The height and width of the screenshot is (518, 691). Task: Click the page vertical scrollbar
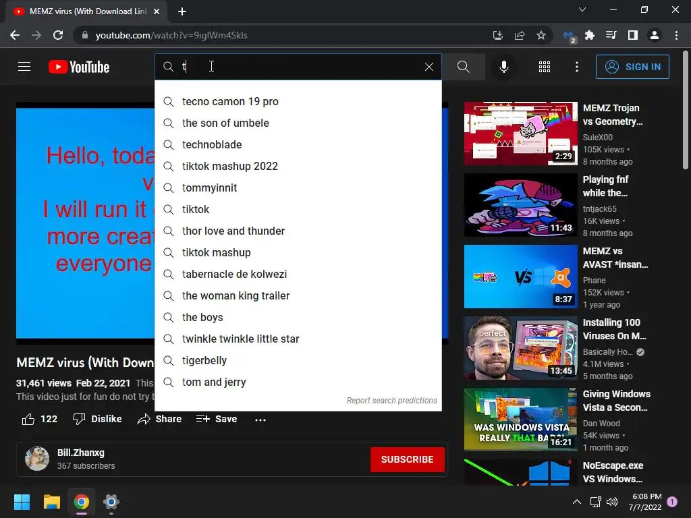pos(686,110)
